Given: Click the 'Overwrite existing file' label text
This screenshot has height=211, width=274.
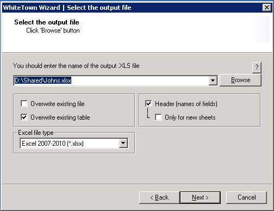Looking at the screenshot, I should pos(58,104).
